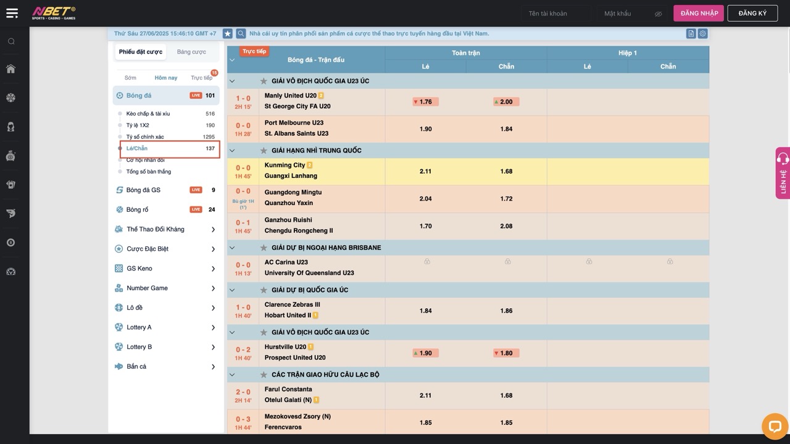Click the magnifier search icon in the announcement bar

click(x=241, y=33)
